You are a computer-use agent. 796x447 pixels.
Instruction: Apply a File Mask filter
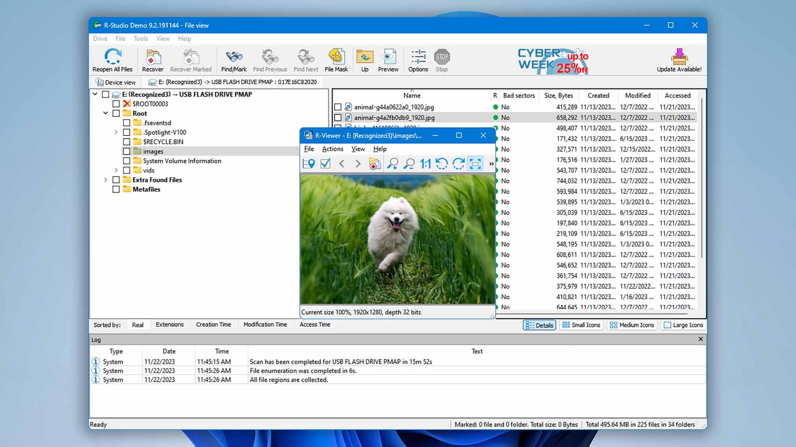336,60
